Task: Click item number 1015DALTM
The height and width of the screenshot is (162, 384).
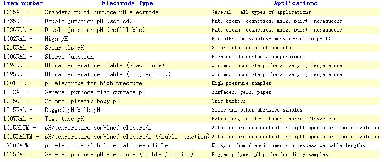Action: pos(19,137)
